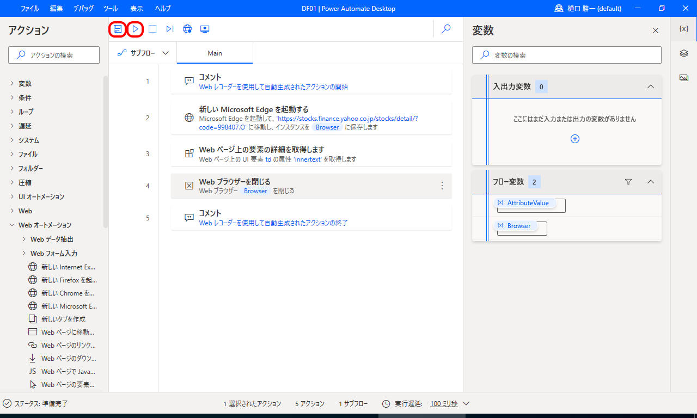Click the stop flow square icon
This screenshot has height=418, width=697.
point(152,29)
